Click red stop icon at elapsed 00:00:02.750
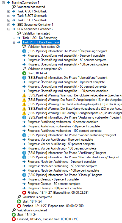This screenshot has height=223, width=122. tap(19, 206)
